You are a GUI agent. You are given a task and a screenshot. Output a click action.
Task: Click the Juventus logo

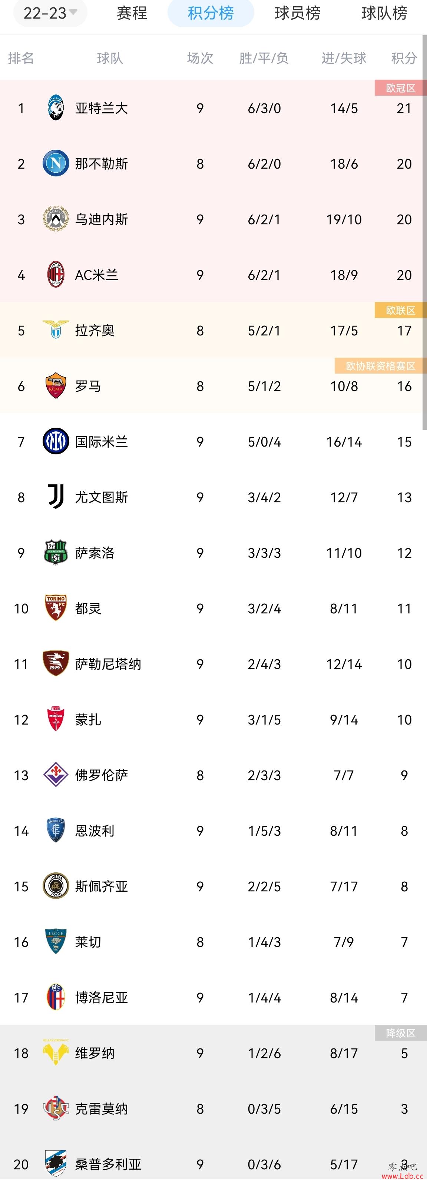[56, 497]
